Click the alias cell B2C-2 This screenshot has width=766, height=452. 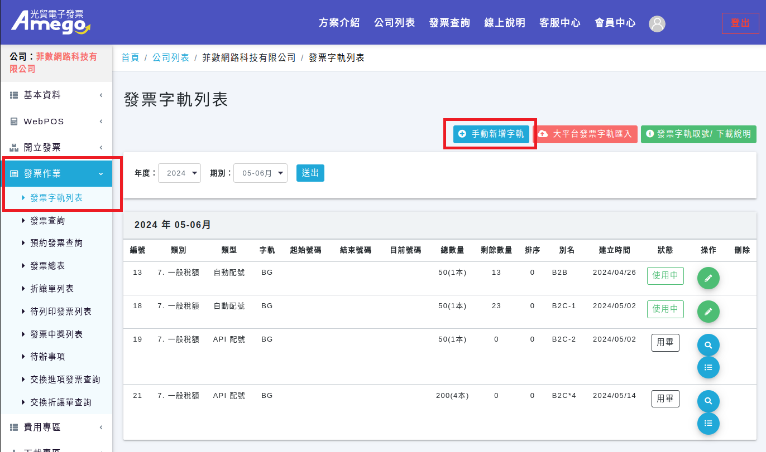click(564, 339)
